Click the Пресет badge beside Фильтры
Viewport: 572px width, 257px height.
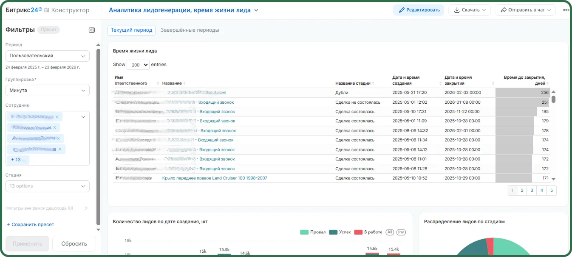point(48,30)
